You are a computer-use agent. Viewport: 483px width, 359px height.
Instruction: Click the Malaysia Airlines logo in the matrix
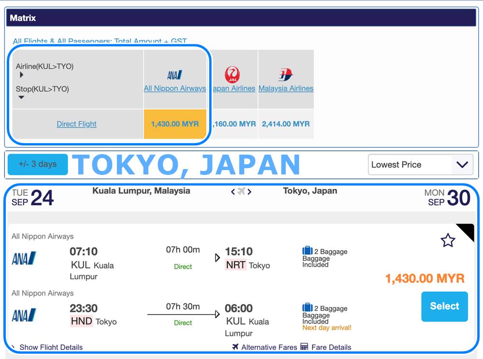285,75
